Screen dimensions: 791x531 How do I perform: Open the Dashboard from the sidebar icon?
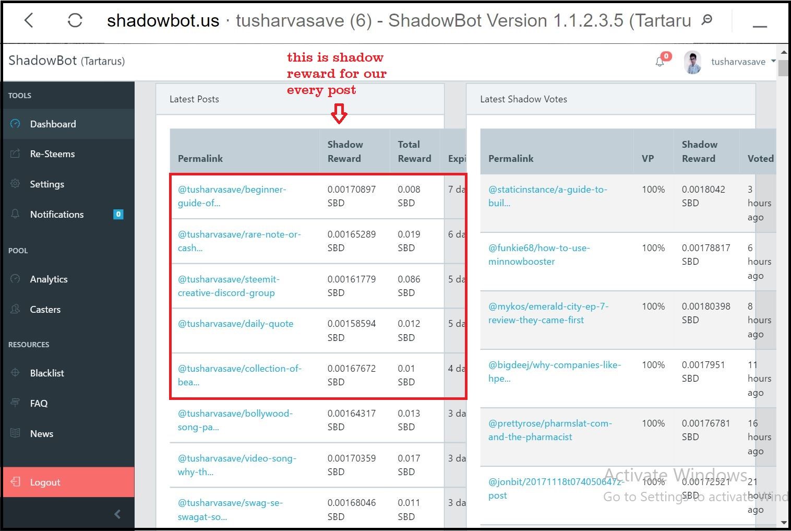coord(15,124)
